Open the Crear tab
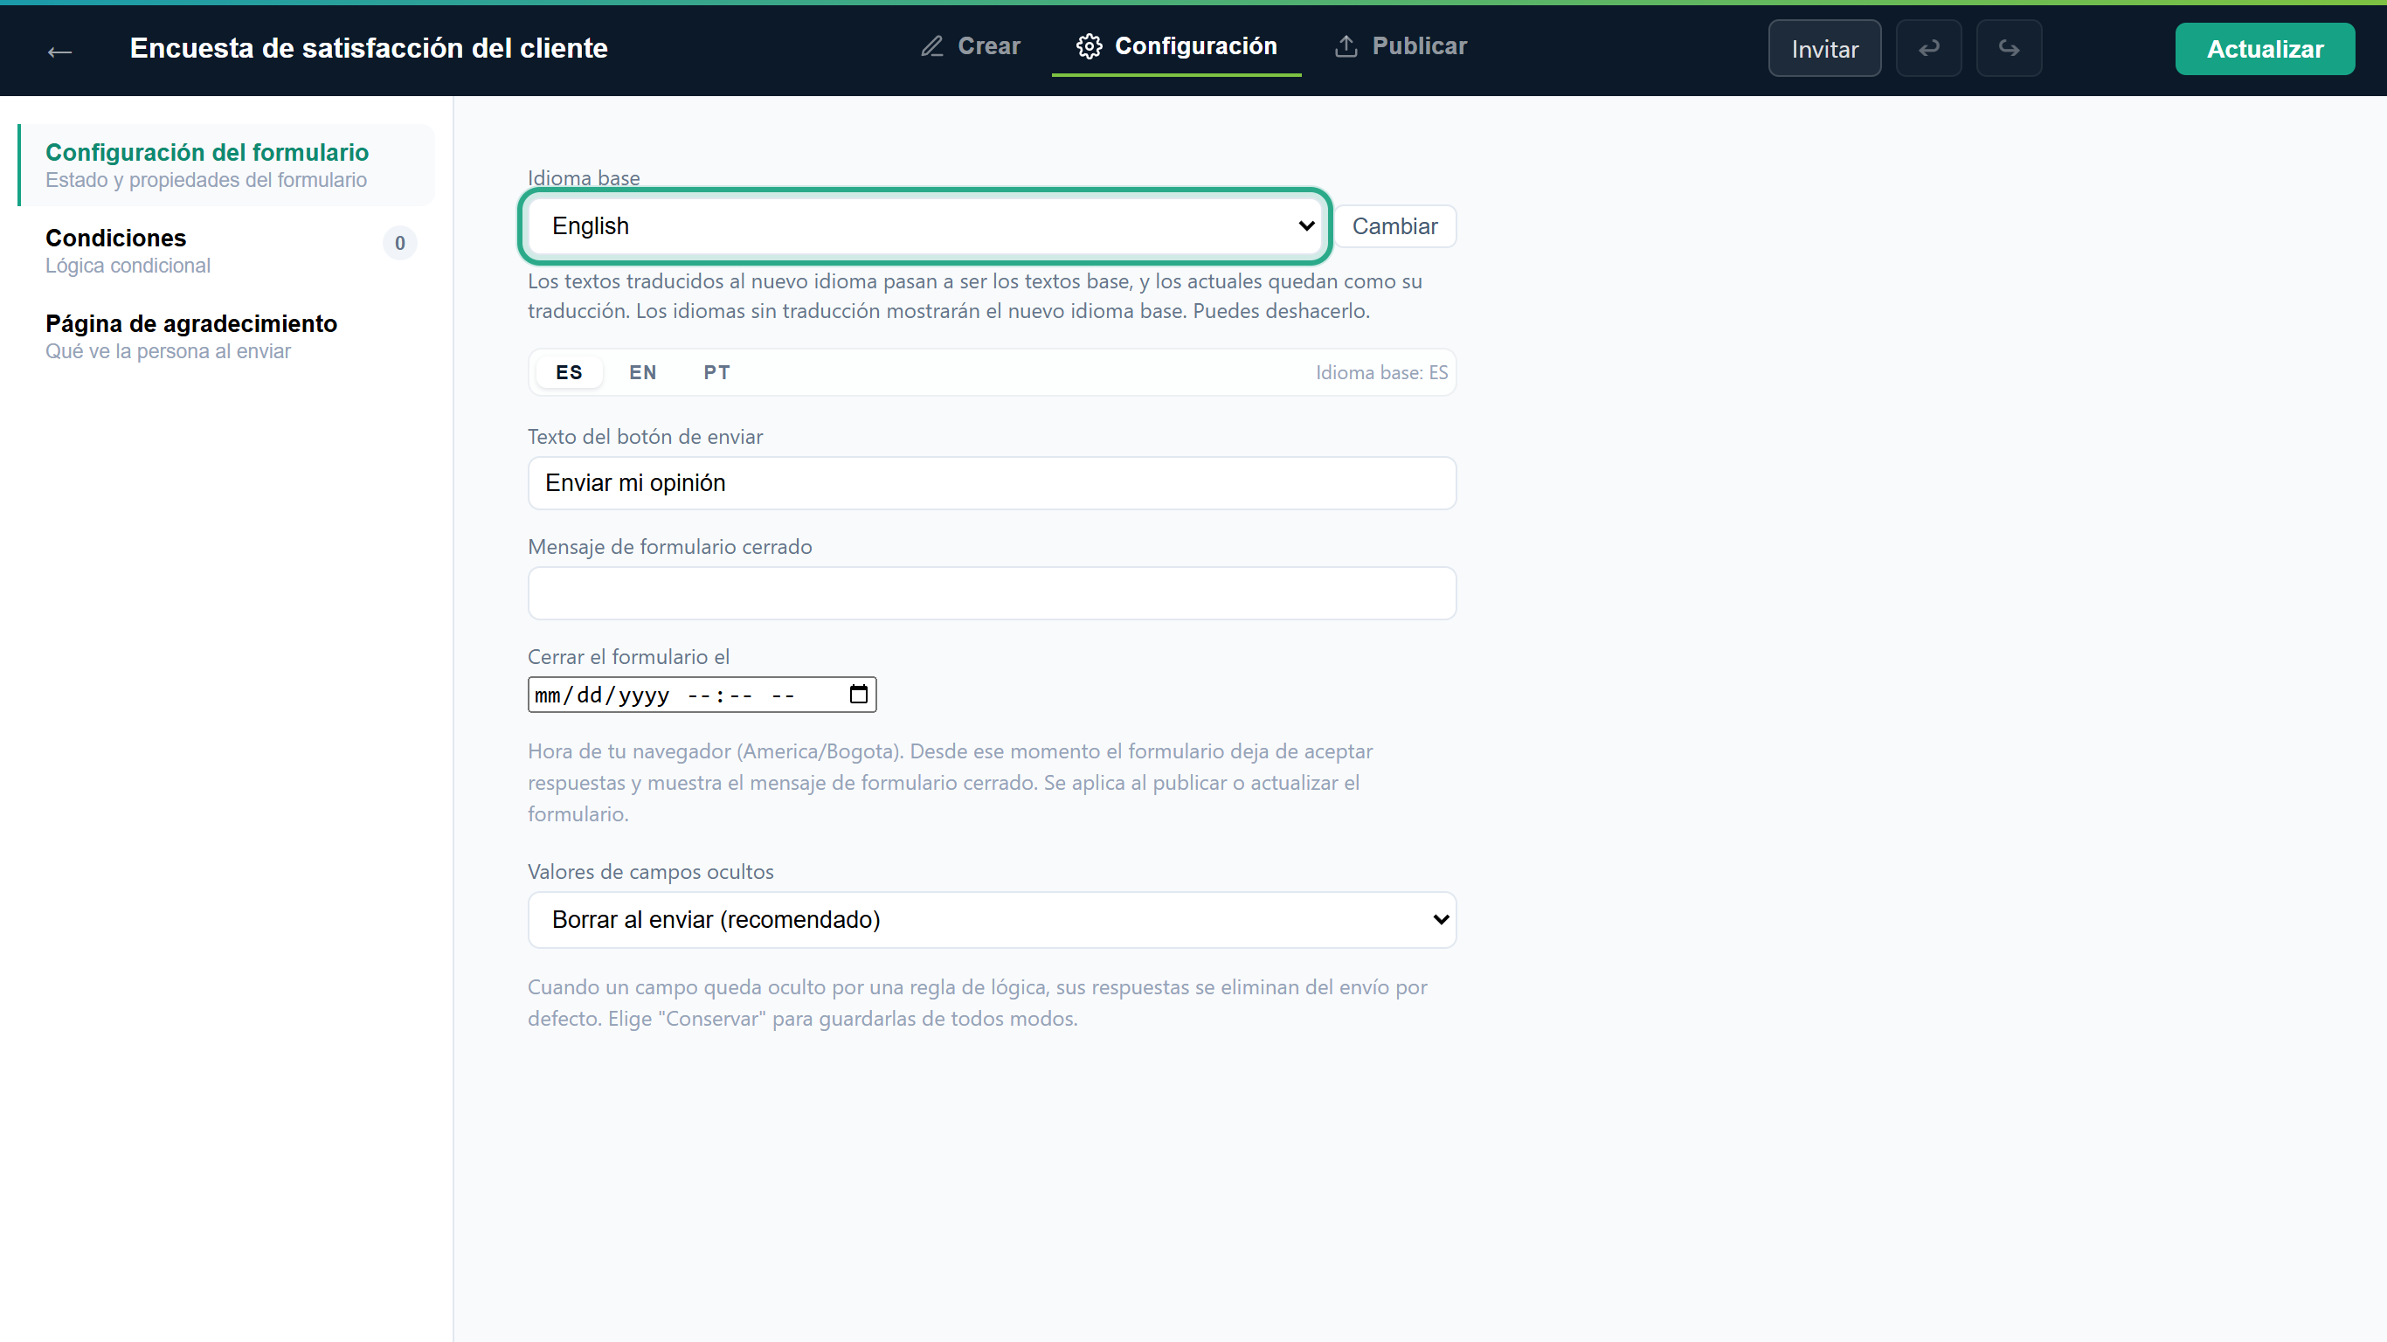Image resolution: width=2387 pixels, height=1342 pixels. [970, 46]
